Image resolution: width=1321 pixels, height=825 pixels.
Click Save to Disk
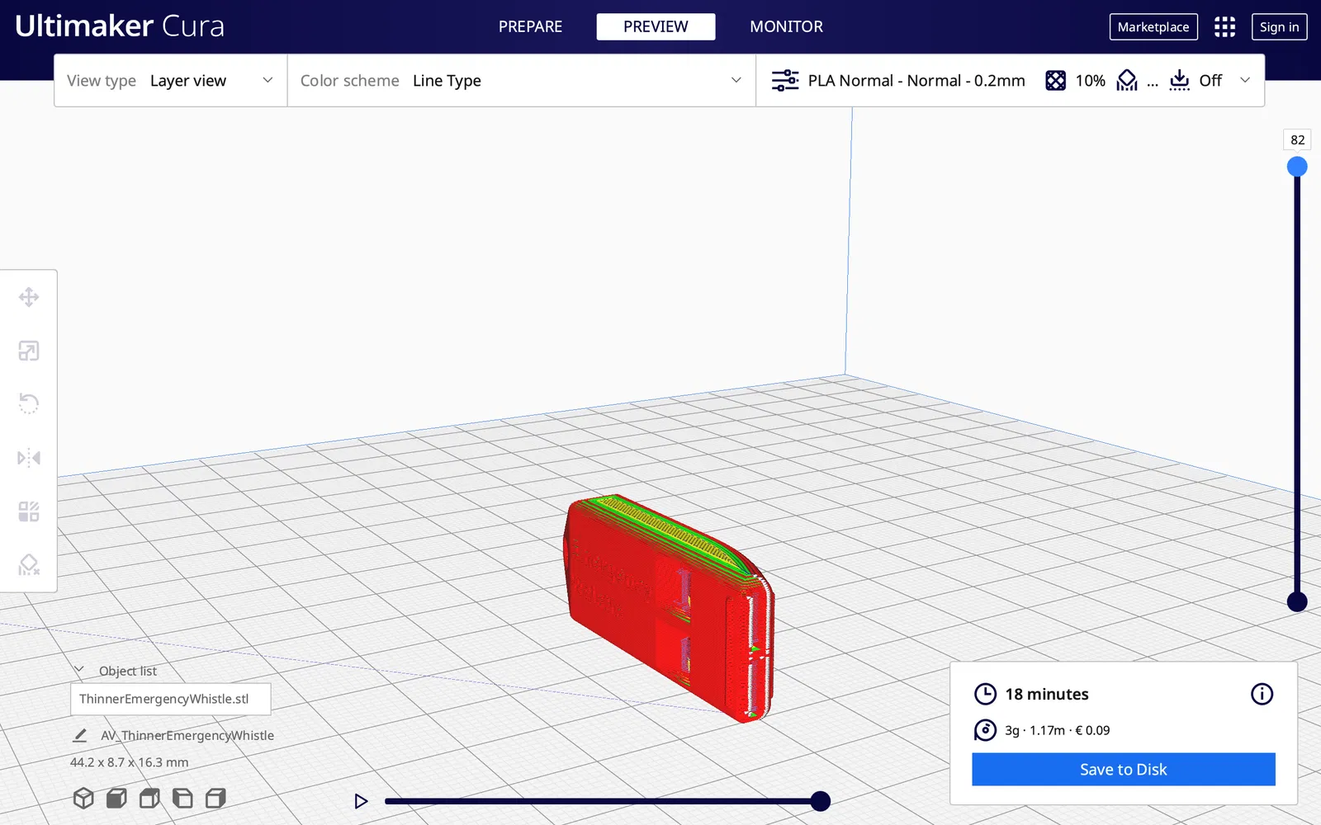click(x=1123, y=769)
